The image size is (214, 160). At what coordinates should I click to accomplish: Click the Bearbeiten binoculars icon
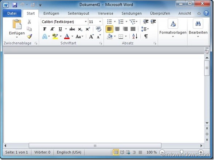(x=198, y=24)
